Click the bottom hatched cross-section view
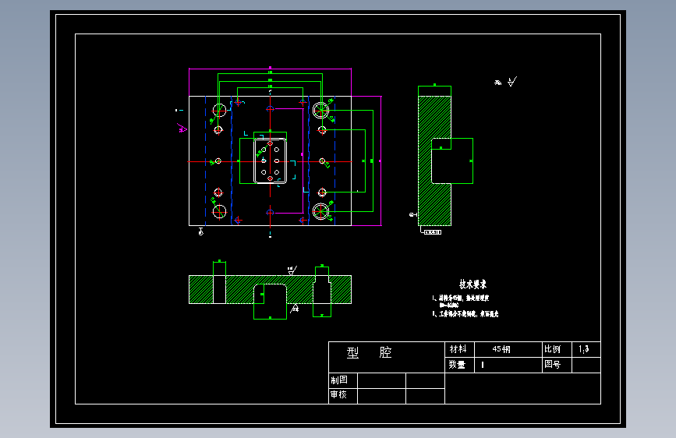676x438 pixels. click(270, 289)
